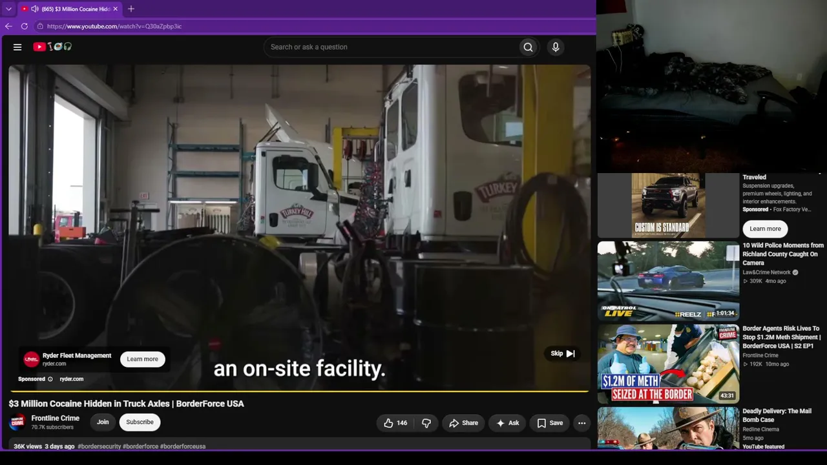827x465 pixels.
Task: Open the 10 Wild Police Moments title
Action: (x=783, y=254)
